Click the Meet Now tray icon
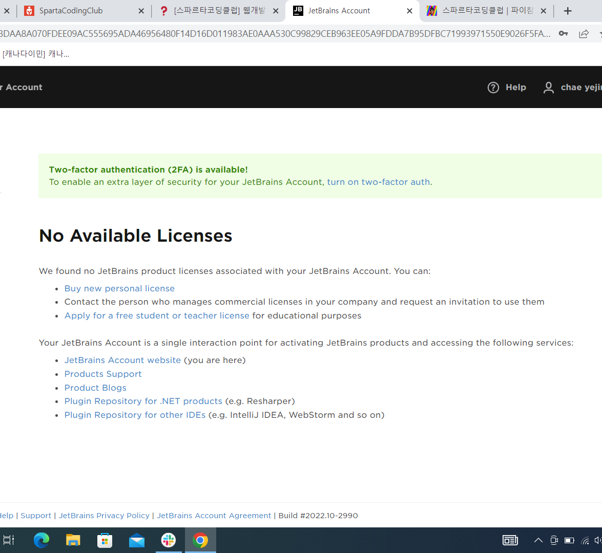 (x=554, y=540)
